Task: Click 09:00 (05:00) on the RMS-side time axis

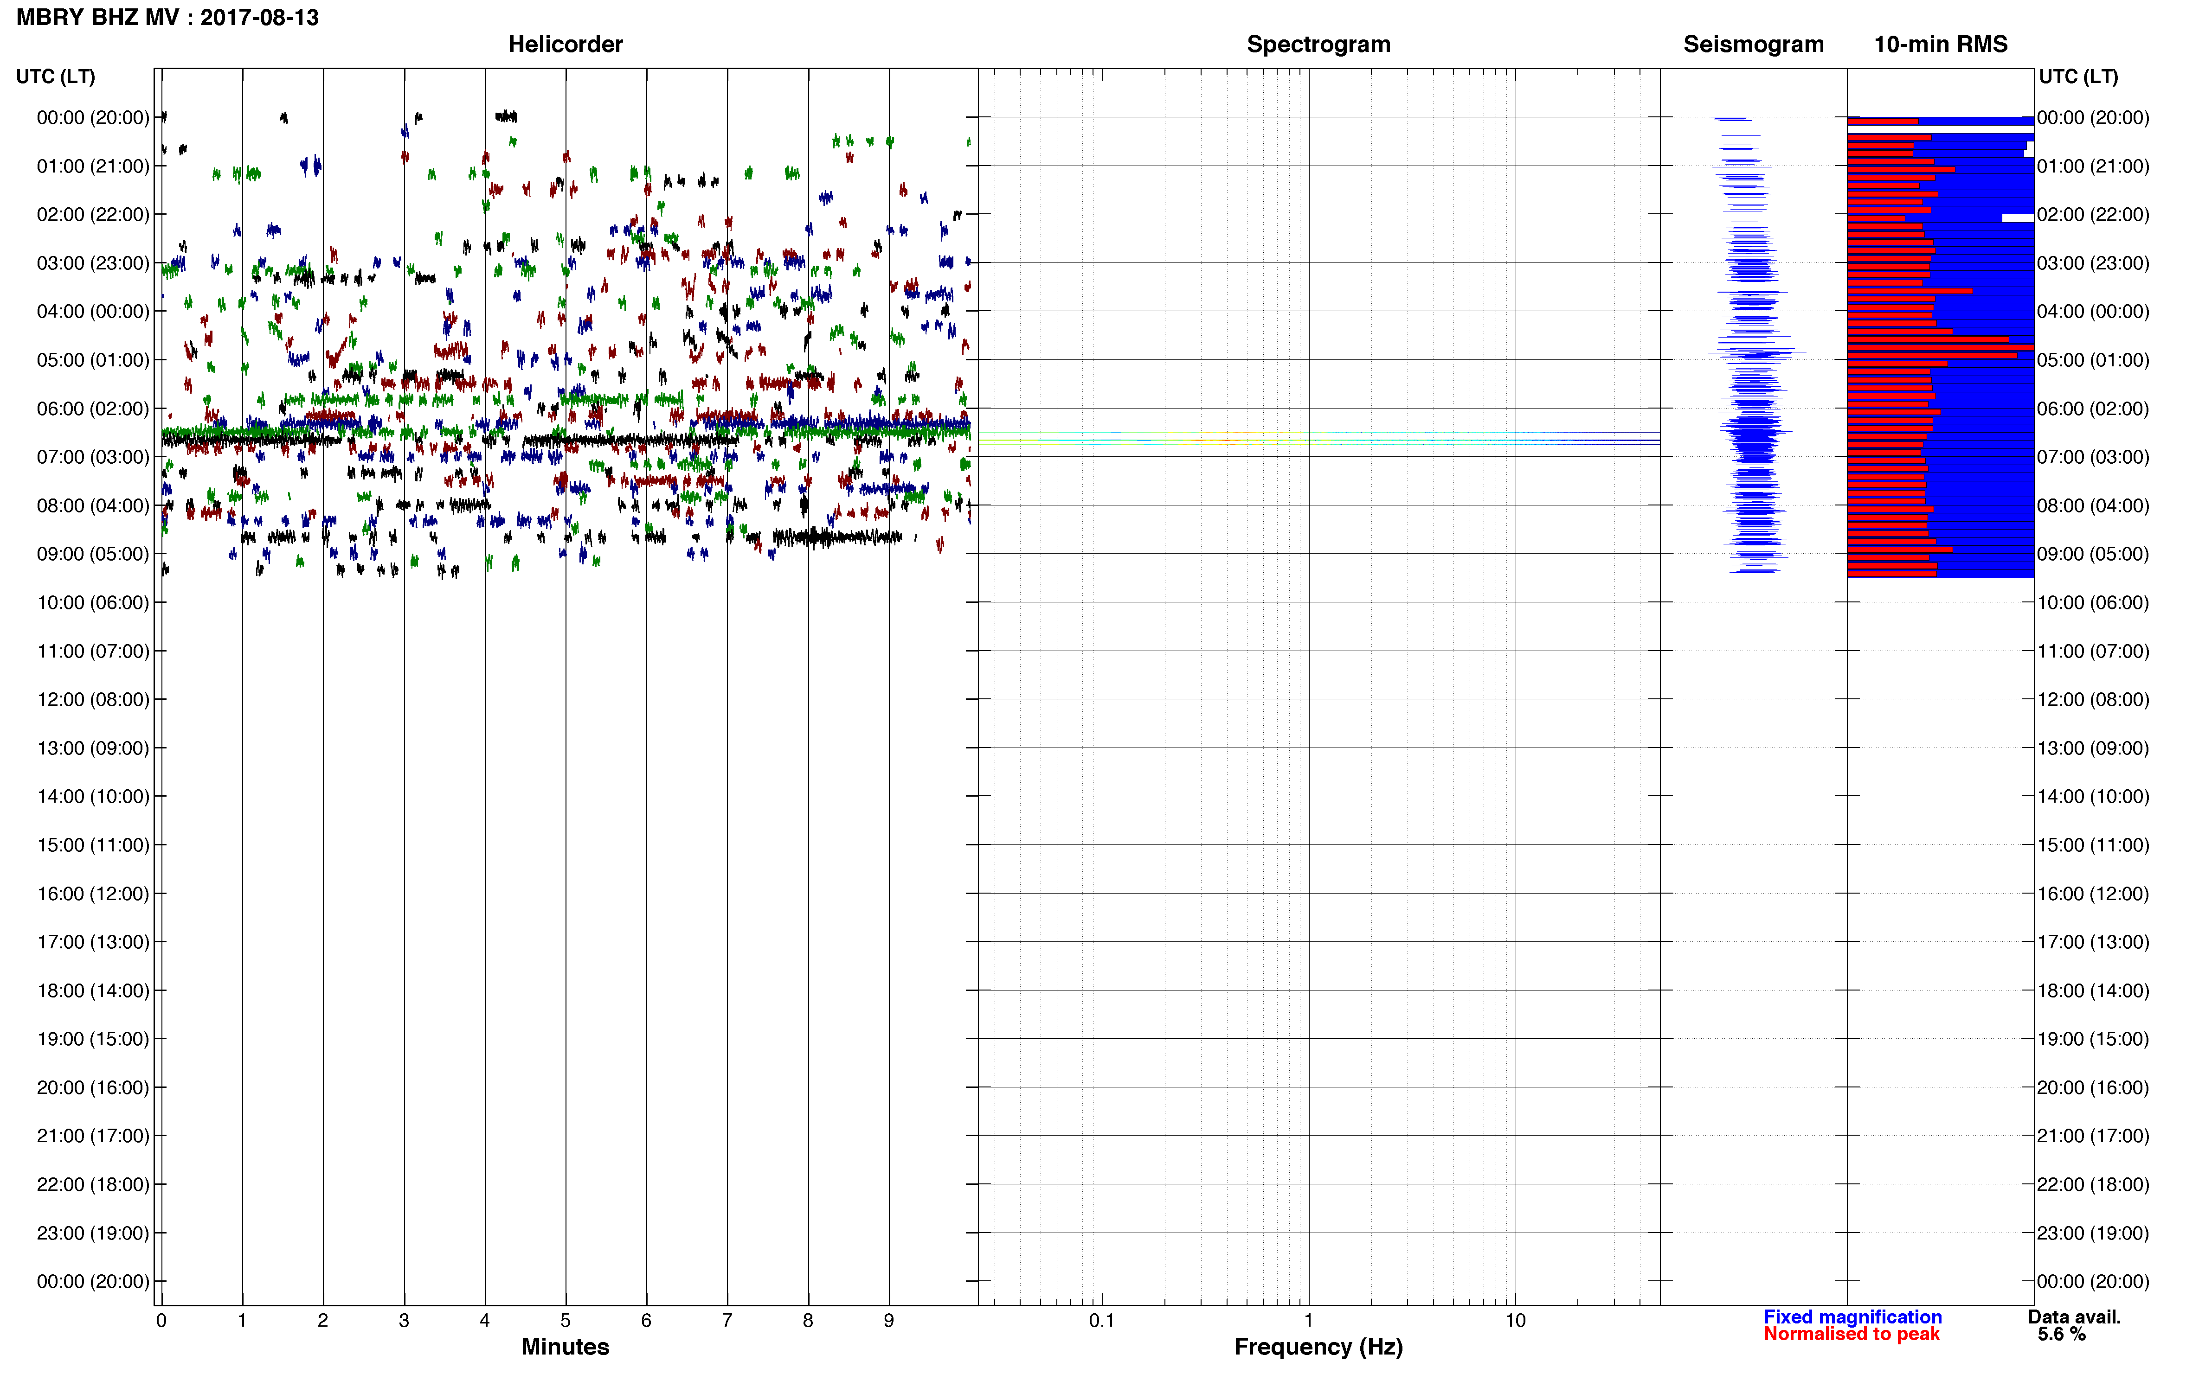Action: pyautogui.click(x=2093, y=553)
